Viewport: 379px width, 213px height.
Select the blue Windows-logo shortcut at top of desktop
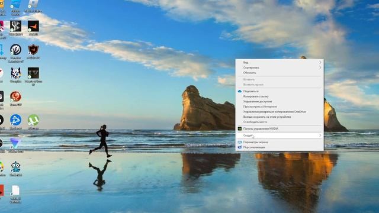(x=16, y=4)
